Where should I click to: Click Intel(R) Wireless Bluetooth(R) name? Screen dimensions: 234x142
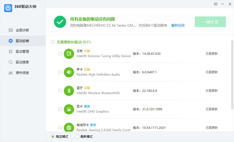tap(98, 93)
